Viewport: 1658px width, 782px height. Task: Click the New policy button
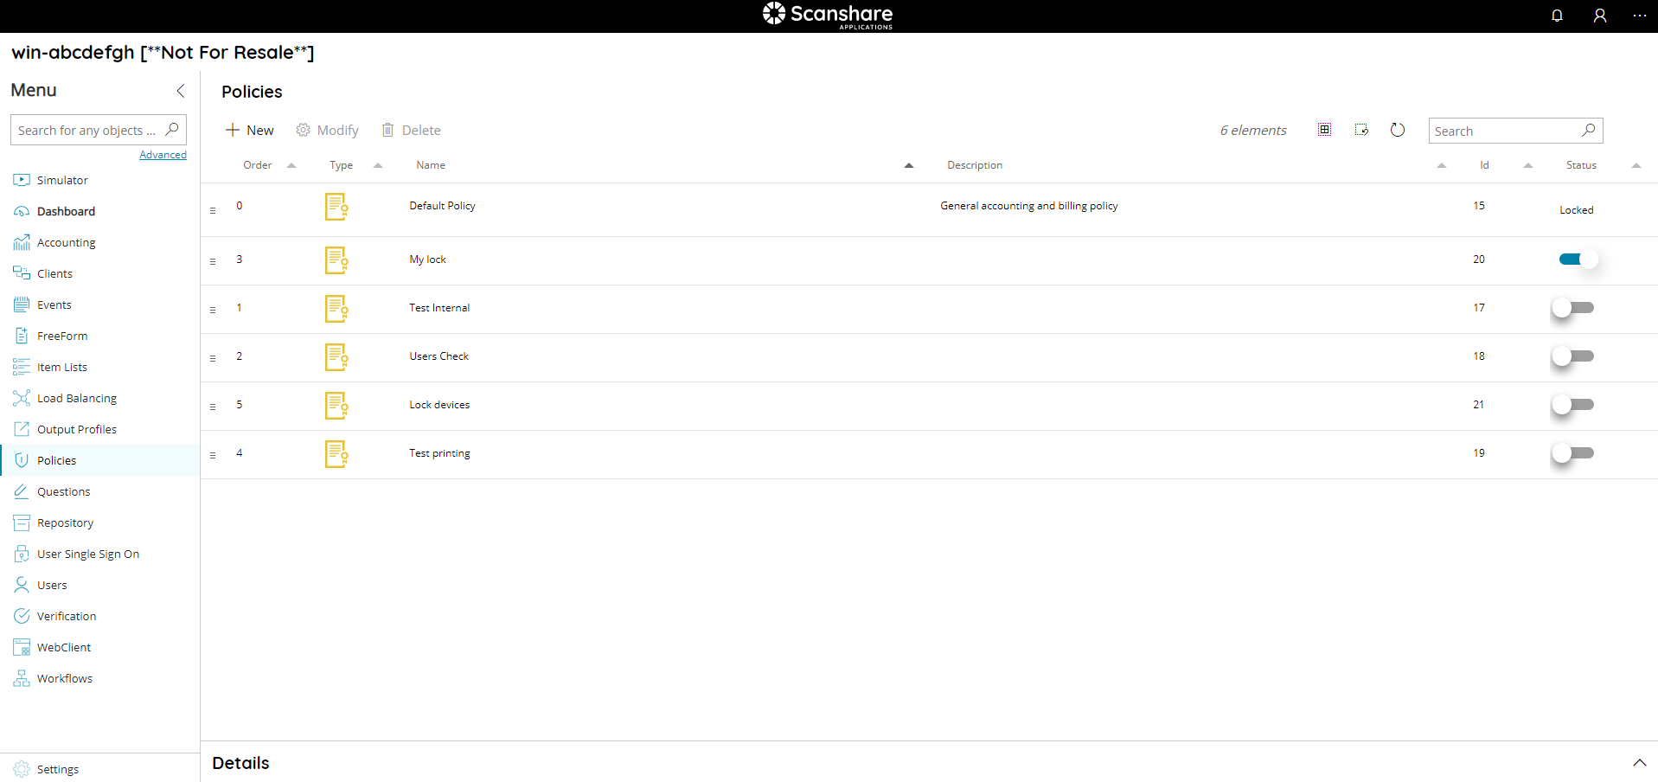pos(249,130)
